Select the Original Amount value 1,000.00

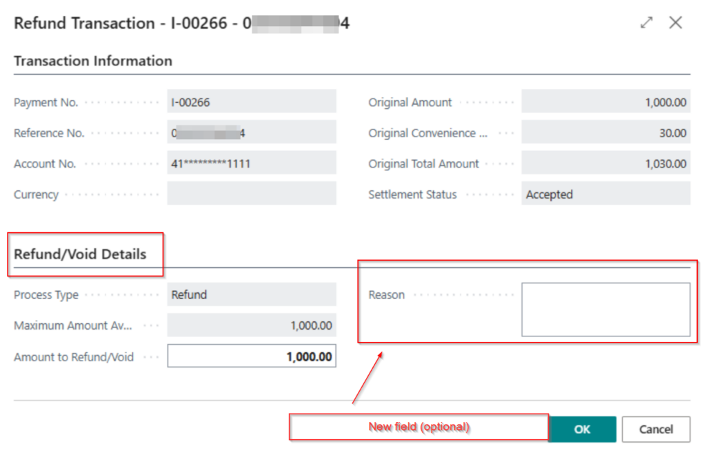605,101
